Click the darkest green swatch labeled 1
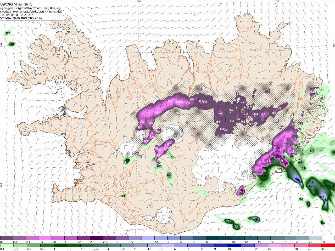Viewport: 335px width, 251px height. coord(60,245)
